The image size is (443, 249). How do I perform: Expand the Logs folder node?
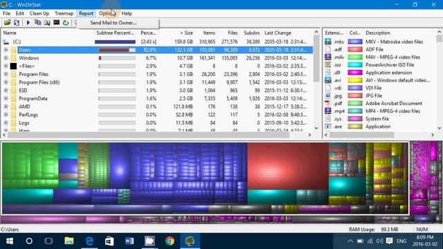(6, 123)
